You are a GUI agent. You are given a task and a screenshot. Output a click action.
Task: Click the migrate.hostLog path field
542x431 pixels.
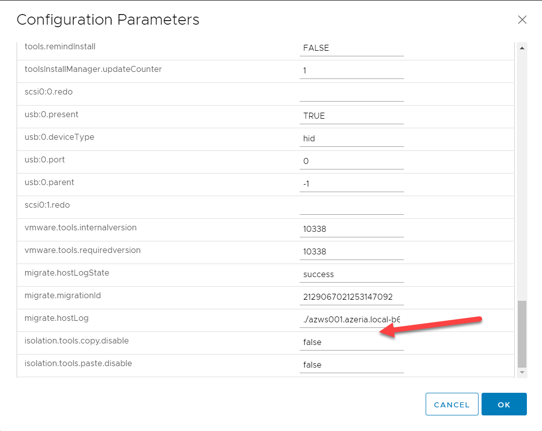tap(352, 319)
